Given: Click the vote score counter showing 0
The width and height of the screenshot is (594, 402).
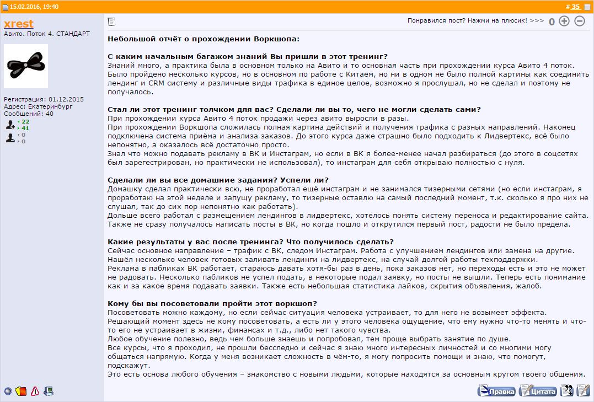Looking at the screenshot, I should click(552, 22).
